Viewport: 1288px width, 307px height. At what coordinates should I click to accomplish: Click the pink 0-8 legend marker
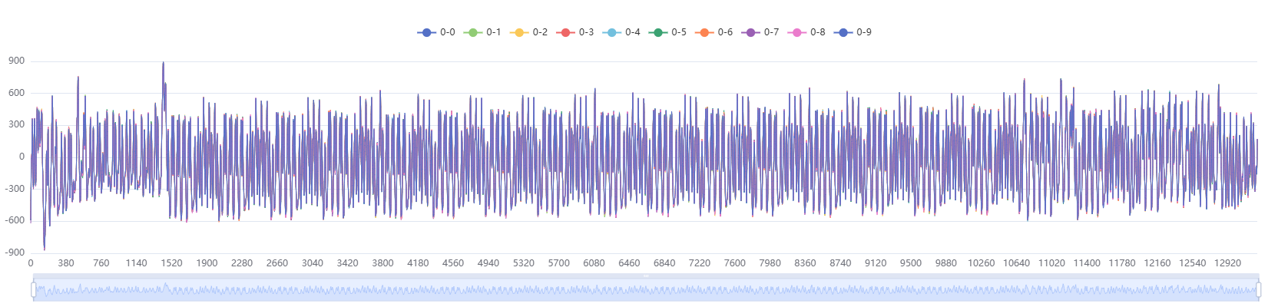coord(796,32)
